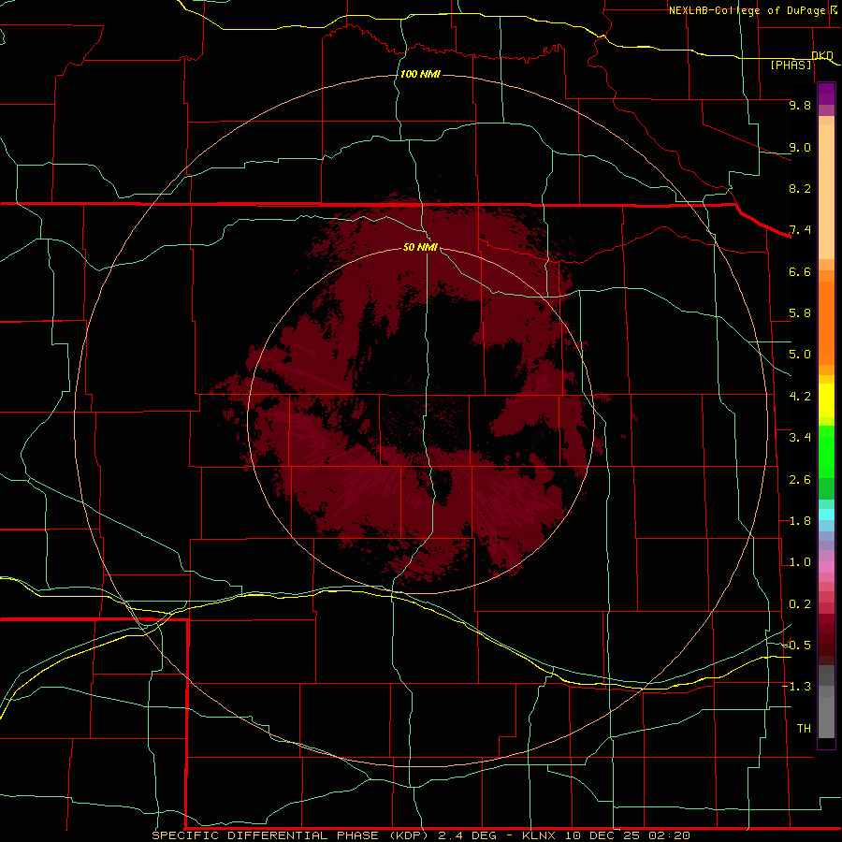The width and height of the screenshot is (842, 842).
Task: Click the TH threshold label on scale
Action: (x=804, y=729)
